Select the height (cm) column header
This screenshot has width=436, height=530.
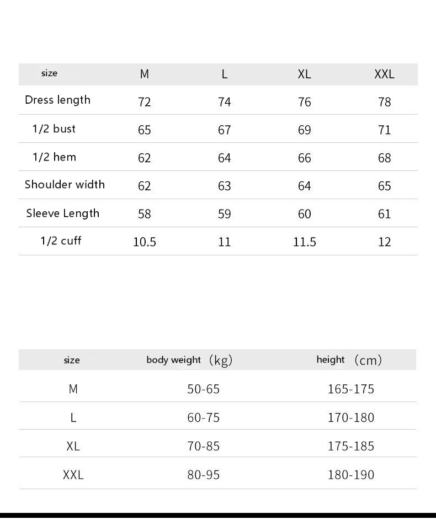coord(349,360)
